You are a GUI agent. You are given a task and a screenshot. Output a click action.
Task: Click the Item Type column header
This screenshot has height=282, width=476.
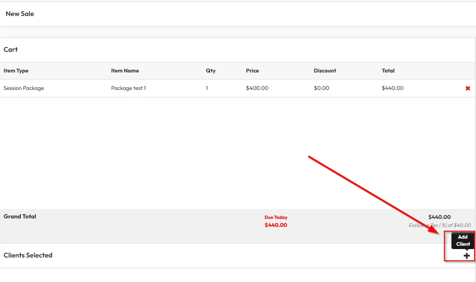click(16, 71)
